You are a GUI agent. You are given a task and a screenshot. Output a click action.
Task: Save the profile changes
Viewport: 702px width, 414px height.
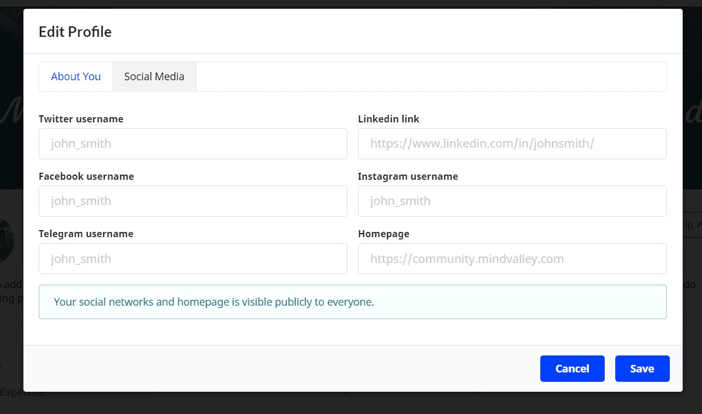pos(642,369)
